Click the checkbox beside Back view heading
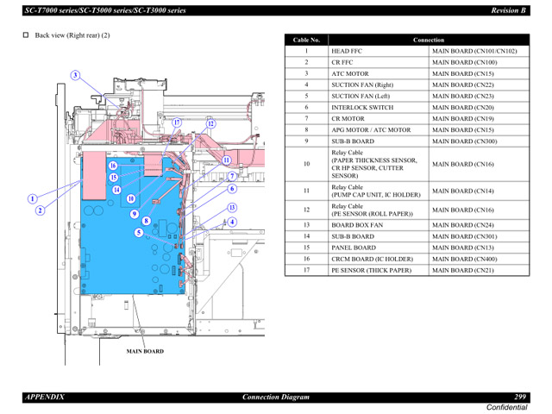 click(25, 35)
